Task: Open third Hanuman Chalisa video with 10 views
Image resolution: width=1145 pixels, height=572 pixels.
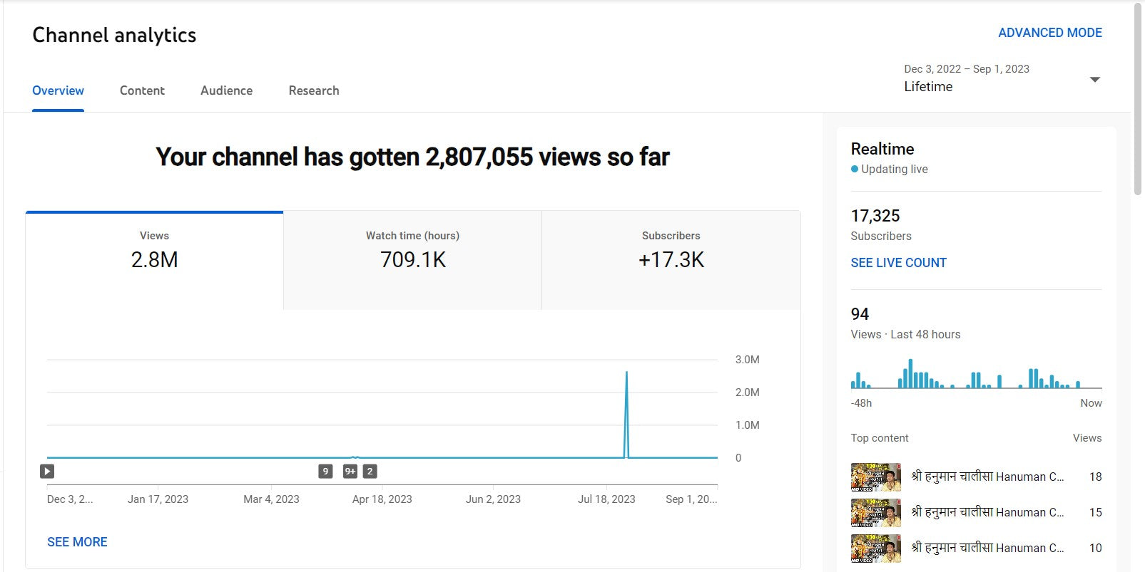Action: (x=987, y=548)
